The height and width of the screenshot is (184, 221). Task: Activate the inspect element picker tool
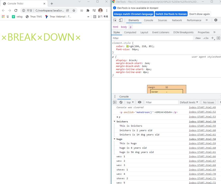pos(115,20)
